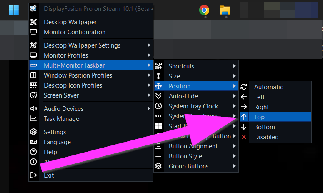Image resolution: width=323 pixels, height=193 pixels.
Task: Select Disabled to turn off taskbar
Action: pos(266,137)
